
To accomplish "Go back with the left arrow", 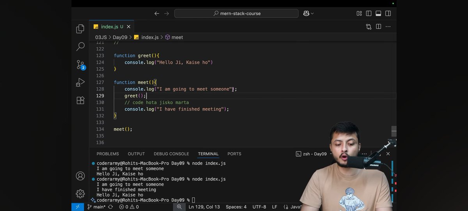I will pyautogui.click(x=157, y=13).
